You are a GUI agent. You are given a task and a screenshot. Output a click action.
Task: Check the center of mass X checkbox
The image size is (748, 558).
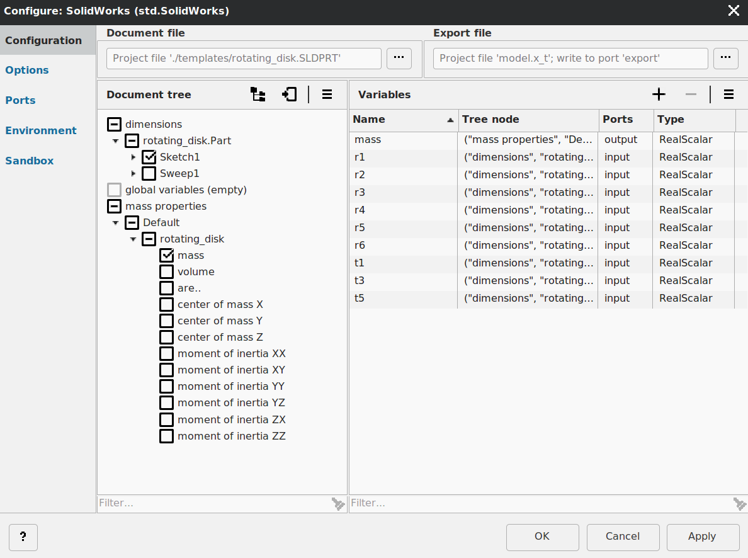tap(166, 305)
